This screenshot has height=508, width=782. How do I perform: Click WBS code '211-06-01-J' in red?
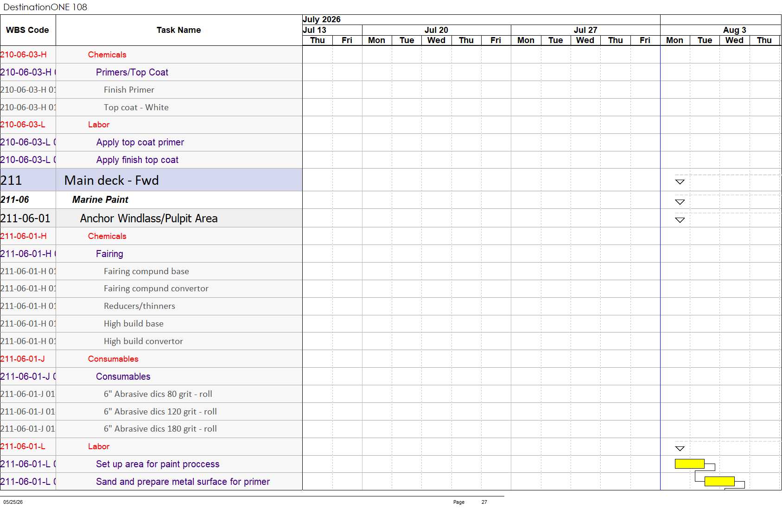point(23,359)
